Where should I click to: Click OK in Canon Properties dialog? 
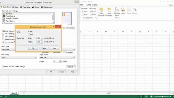click(x=51, y=72)
